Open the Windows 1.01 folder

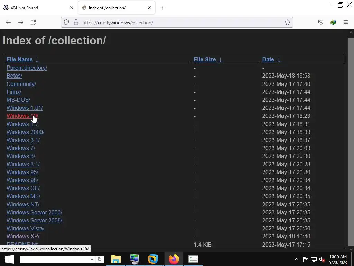25,108
